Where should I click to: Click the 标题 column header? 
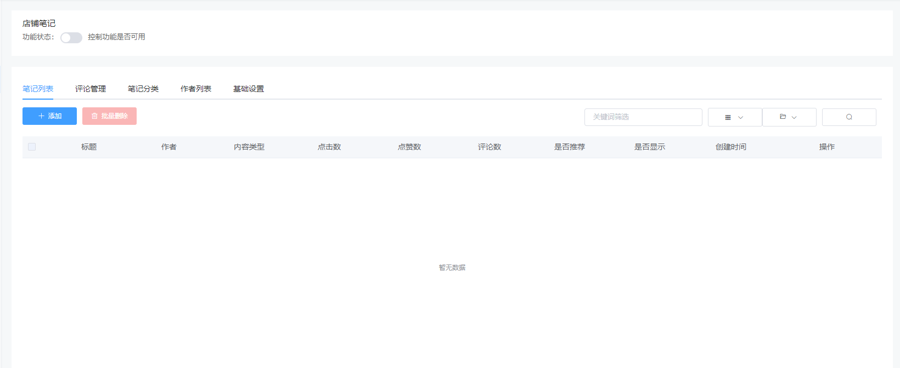(89, 147)
